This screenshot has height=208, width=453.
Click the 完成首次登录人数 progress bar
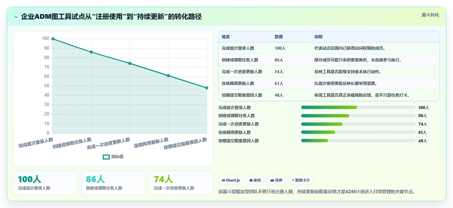[x=358, y=107]
